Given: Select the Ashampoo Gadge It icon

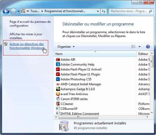Looking at the screenshot, I should coord(58,89).
